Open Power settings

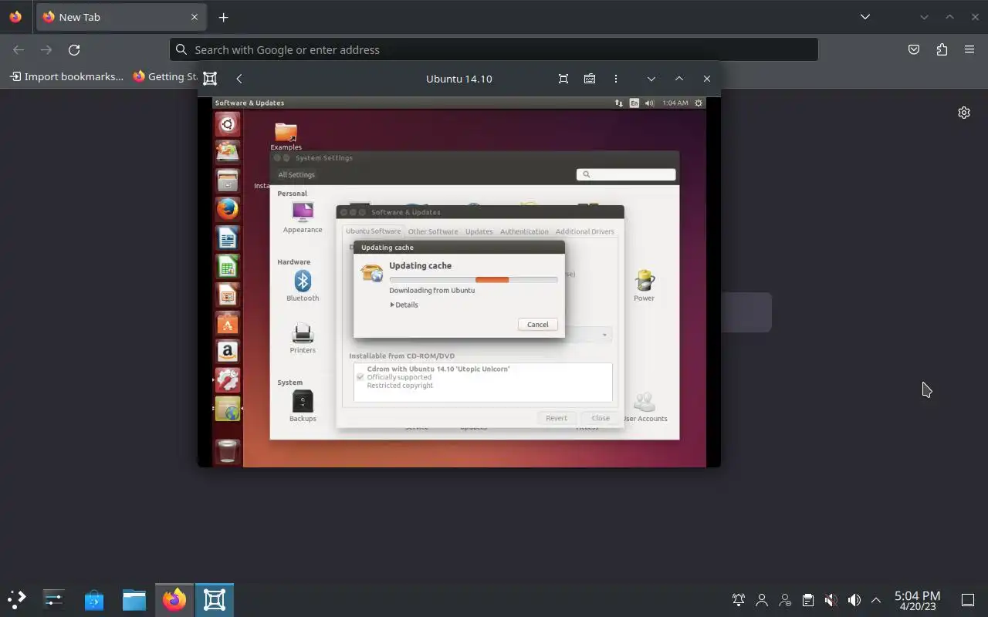(x=644, y=286)
